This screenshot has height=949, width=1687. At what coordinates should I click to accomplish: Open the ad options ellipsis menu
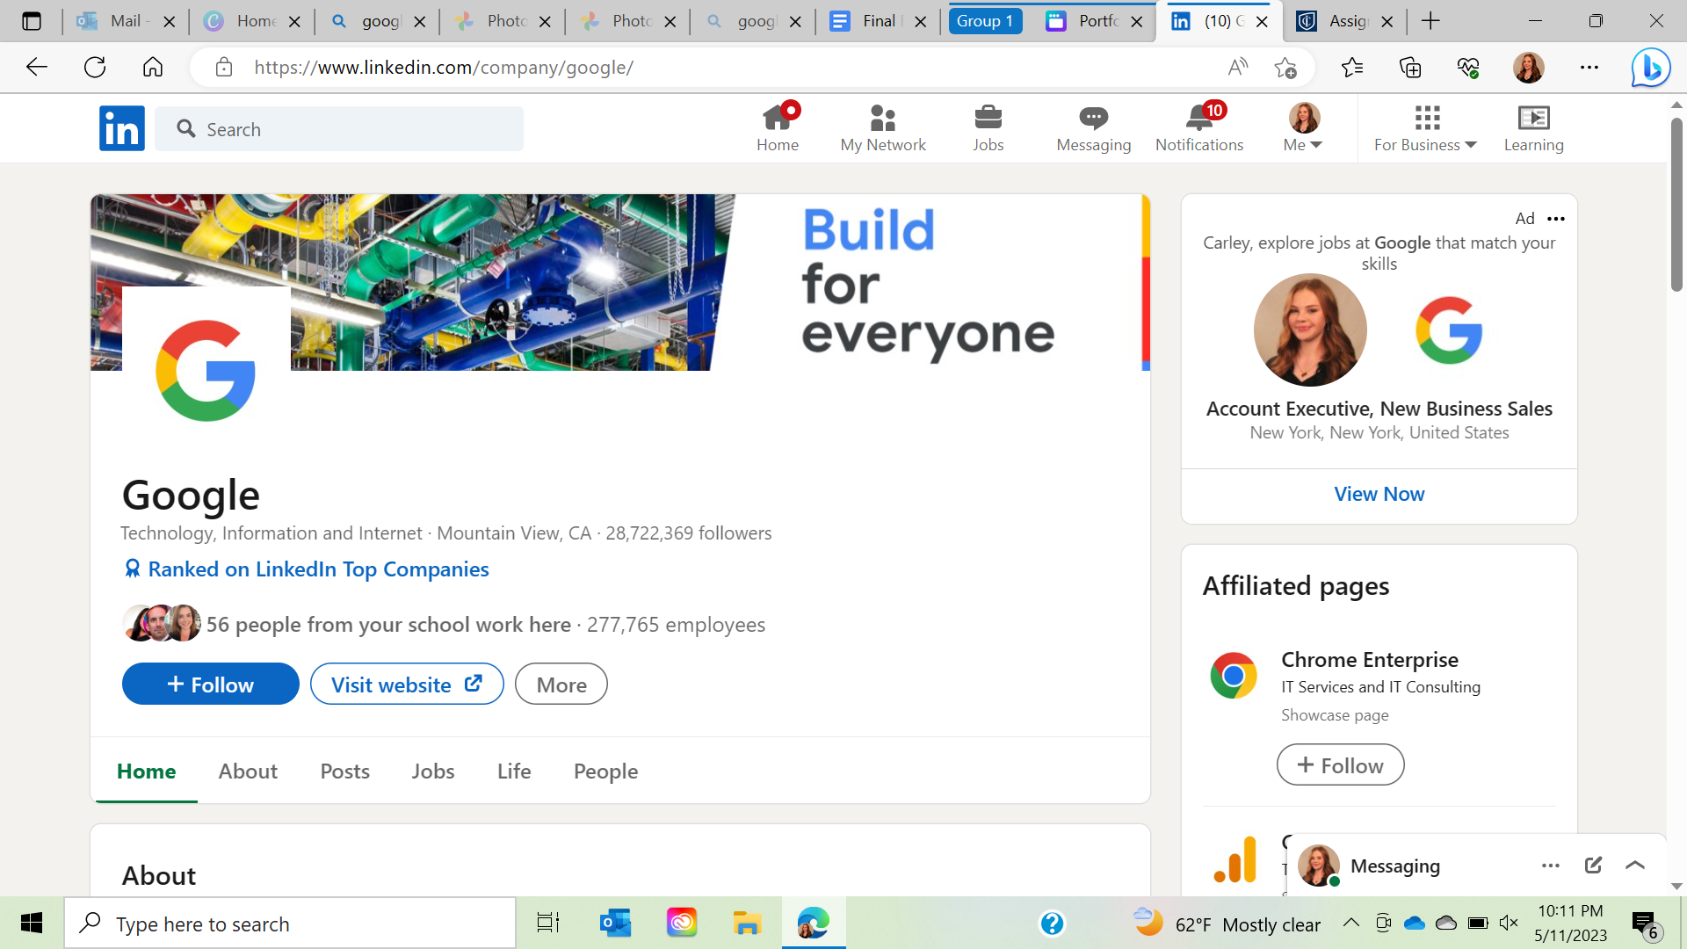pos(1556,218)
